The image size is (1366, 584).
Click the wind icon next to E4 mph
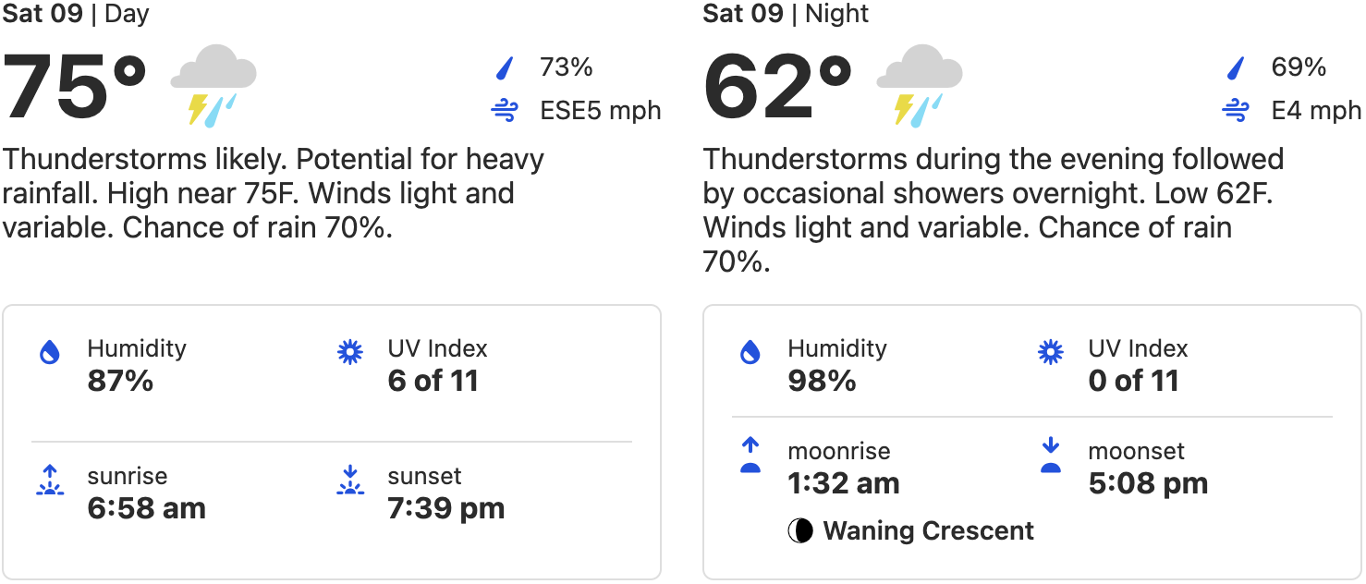pyautogui.click(x=1236, y=111)
